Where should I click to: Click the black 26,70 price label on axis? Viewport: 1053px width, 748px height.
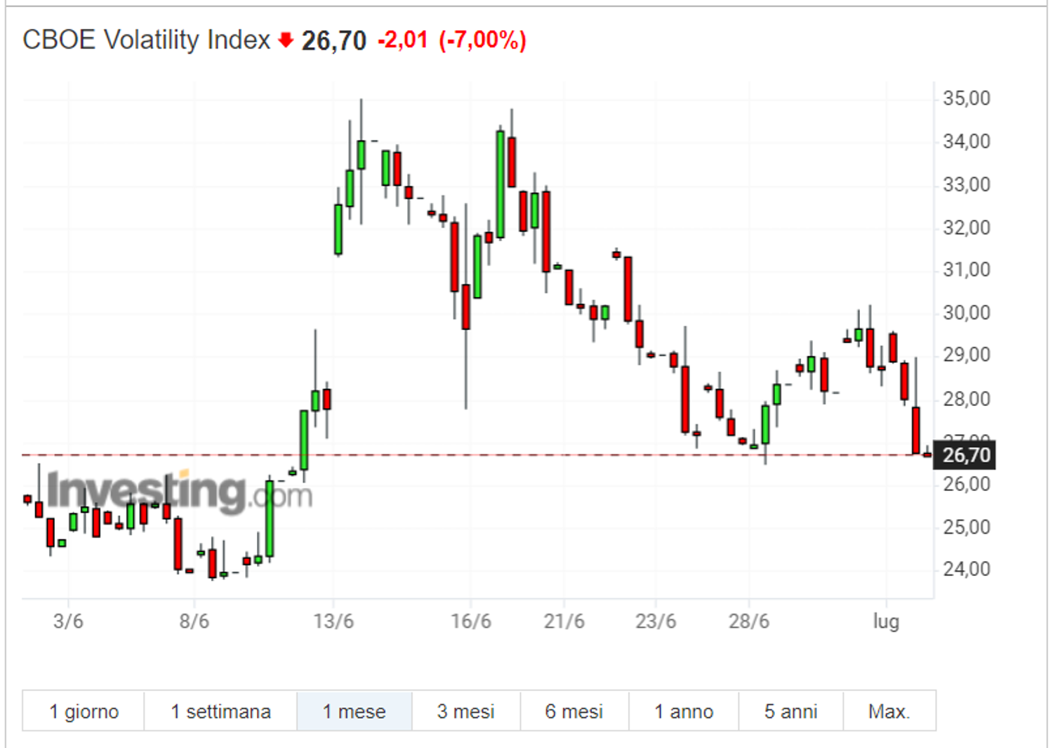(966, 455)
